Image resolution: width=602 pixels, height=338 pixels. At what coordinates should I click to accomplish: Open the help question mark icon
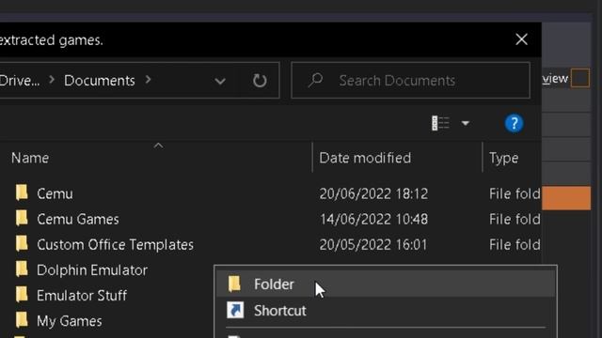click(514, 123)
